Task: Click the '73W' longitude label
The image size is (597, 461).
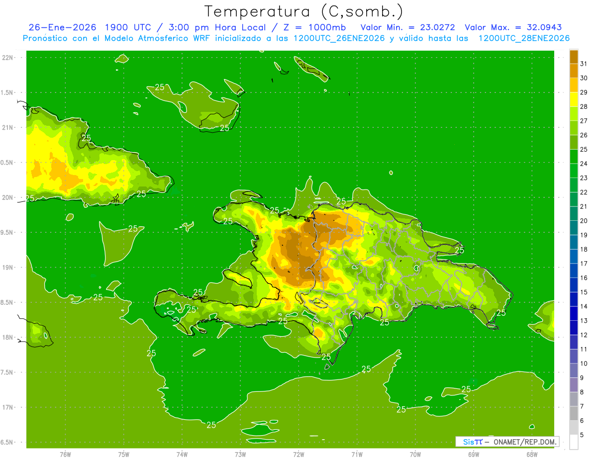Action: click(x=240, y=455)
